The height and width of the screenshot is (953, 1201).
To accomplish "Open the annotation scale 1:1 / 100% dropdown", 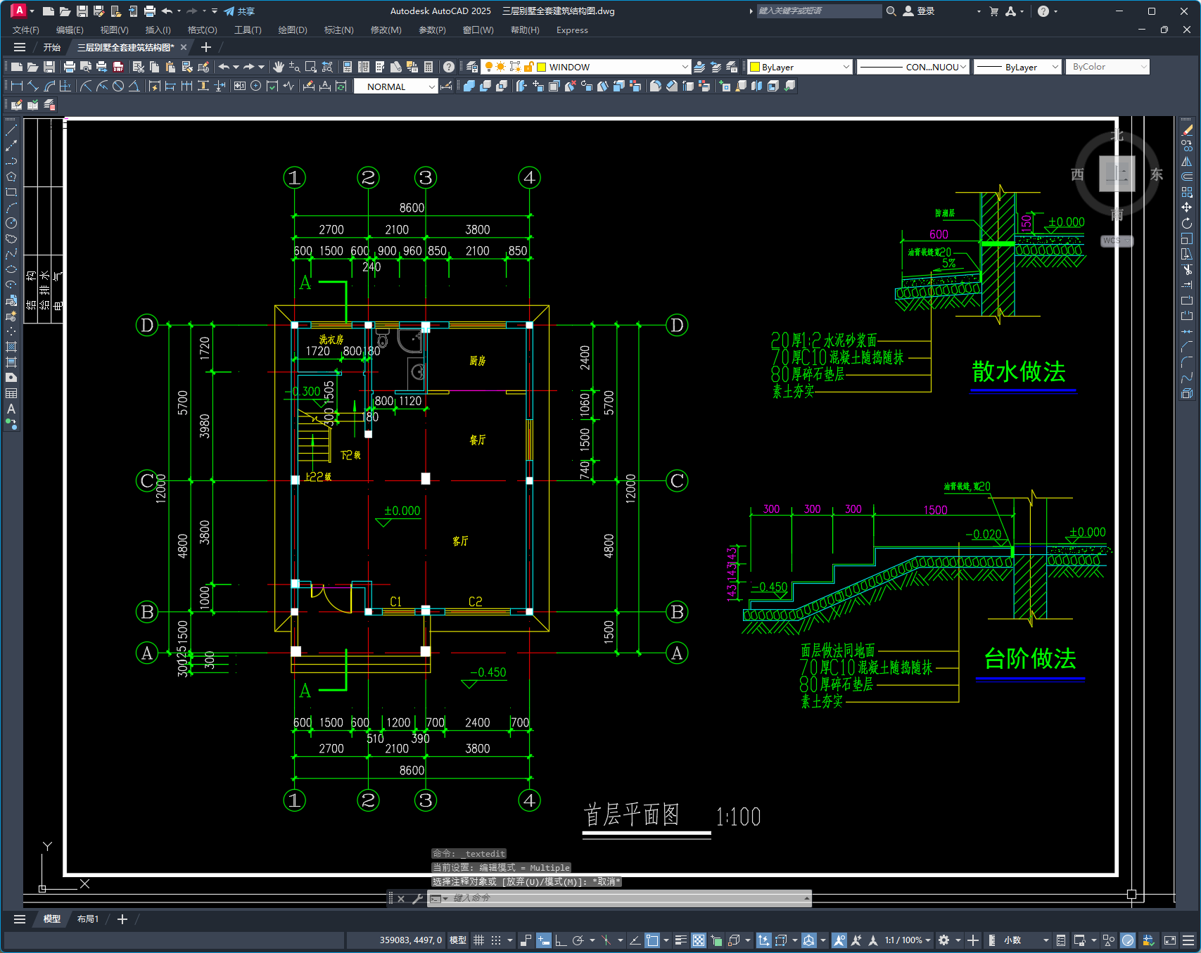I will (x=908, y=940).
